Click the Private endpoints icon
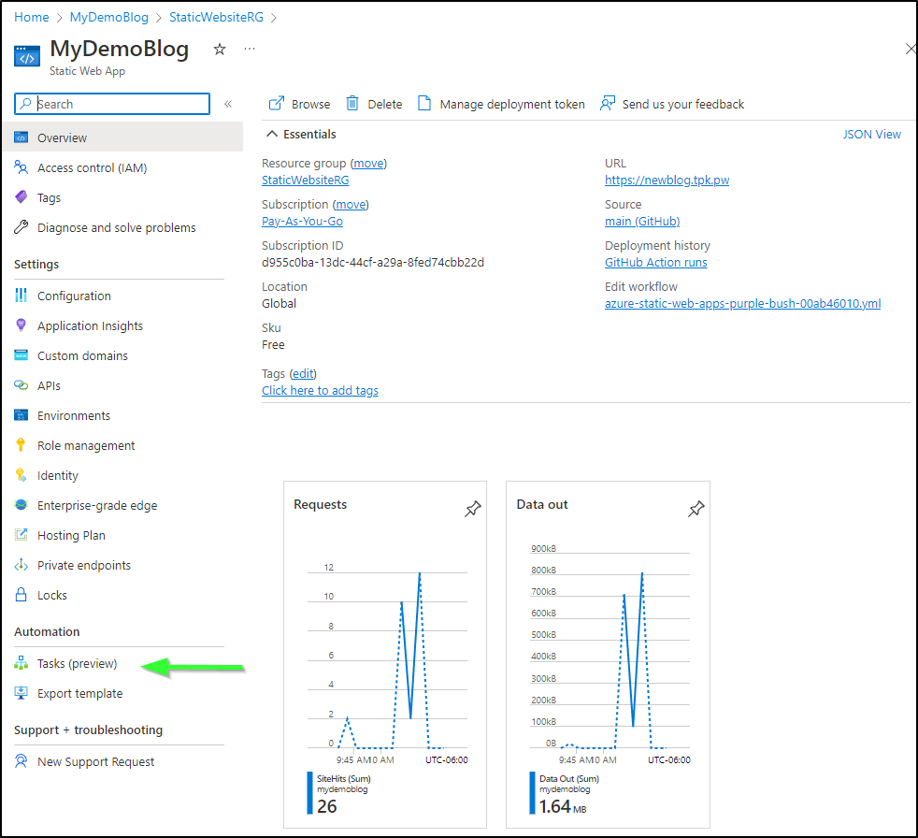Screen dimensions: 918x838 (22, 565)
